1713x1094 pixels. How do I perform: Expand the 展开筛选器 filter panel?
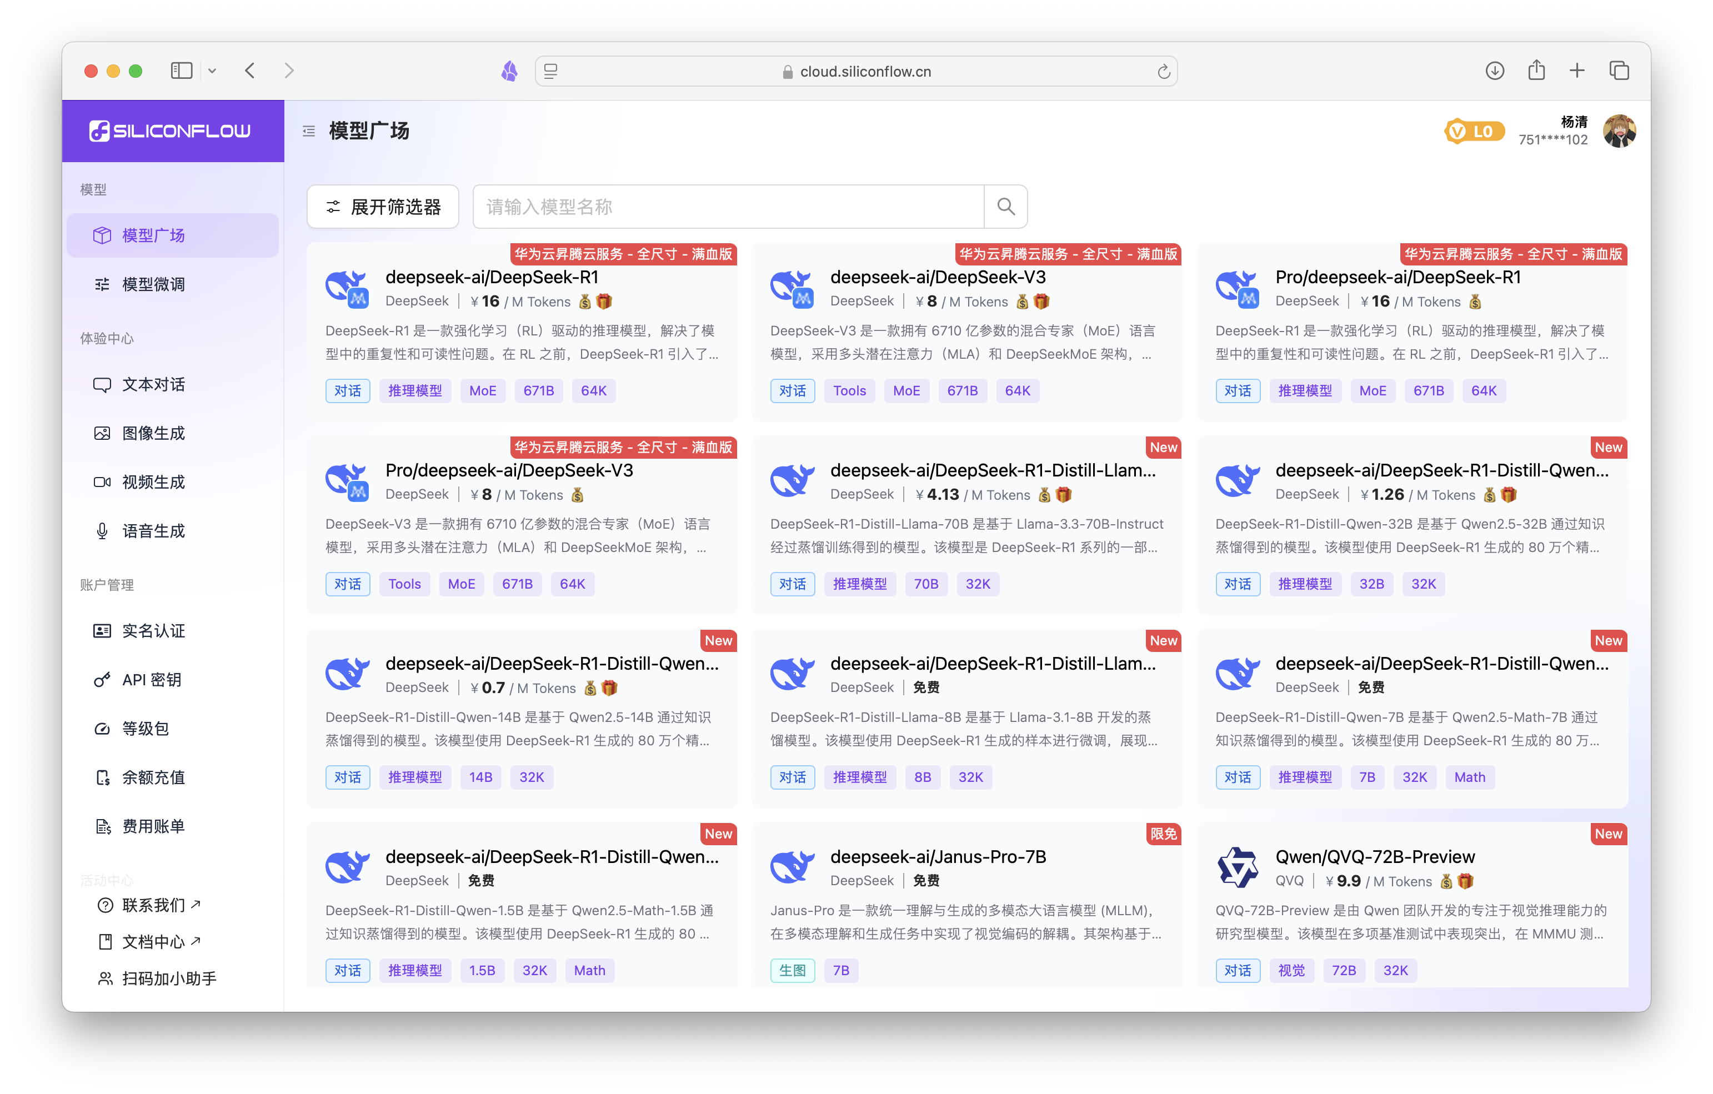(x=383, y=207)
